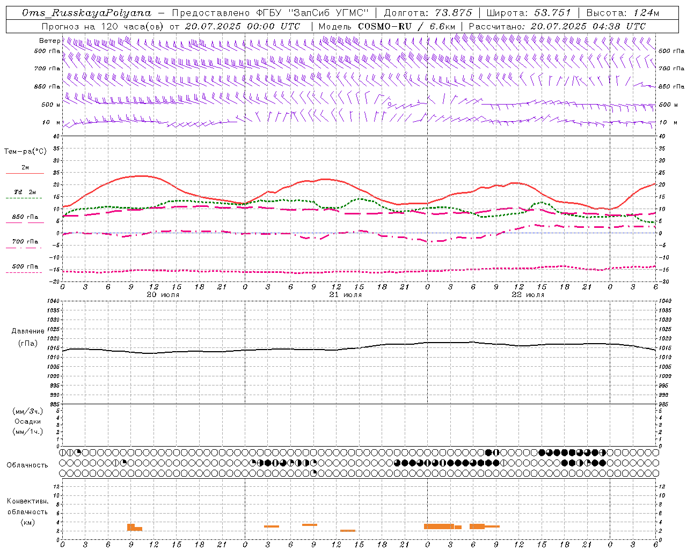Image resolution: width=687 pixels, height=549 pixels.
Task: Click the 1015 value on right pressure axis
Action: tap(665, 348)
